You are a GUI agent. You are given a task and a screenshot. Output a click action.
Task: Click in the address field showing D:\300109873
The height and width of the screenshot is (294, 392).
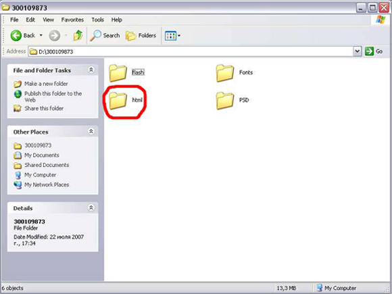tap(191, 52)
